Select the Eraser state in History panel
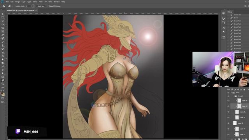 [236, 18]
